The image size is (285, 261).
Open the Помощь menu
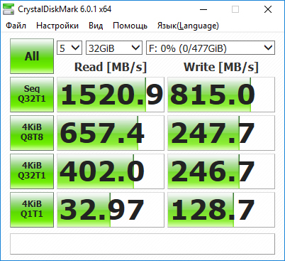[x=130, y=26]
